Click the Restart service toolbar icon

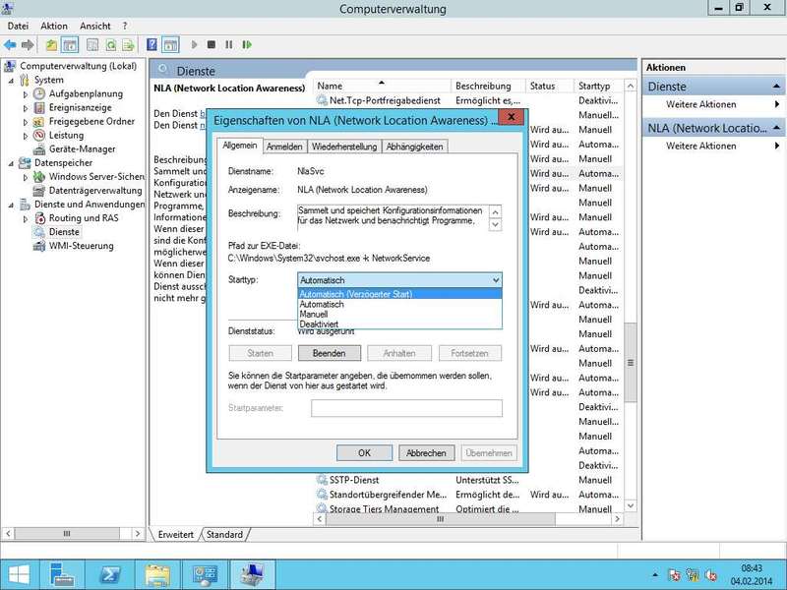pos(246,44)
